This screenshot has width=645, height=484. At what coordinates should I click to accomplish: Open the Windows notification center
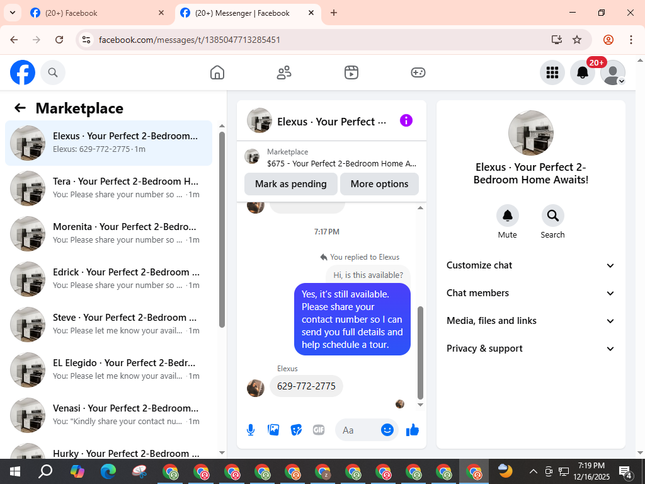(625, 472)
